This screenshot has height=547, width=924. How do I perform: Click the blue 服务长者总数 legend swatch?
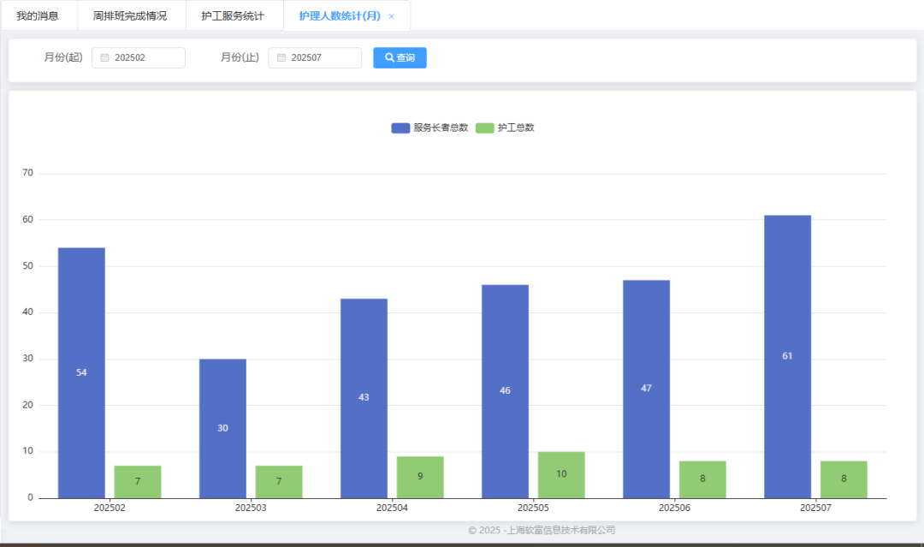pyautogui.click(x=400, y=128)
